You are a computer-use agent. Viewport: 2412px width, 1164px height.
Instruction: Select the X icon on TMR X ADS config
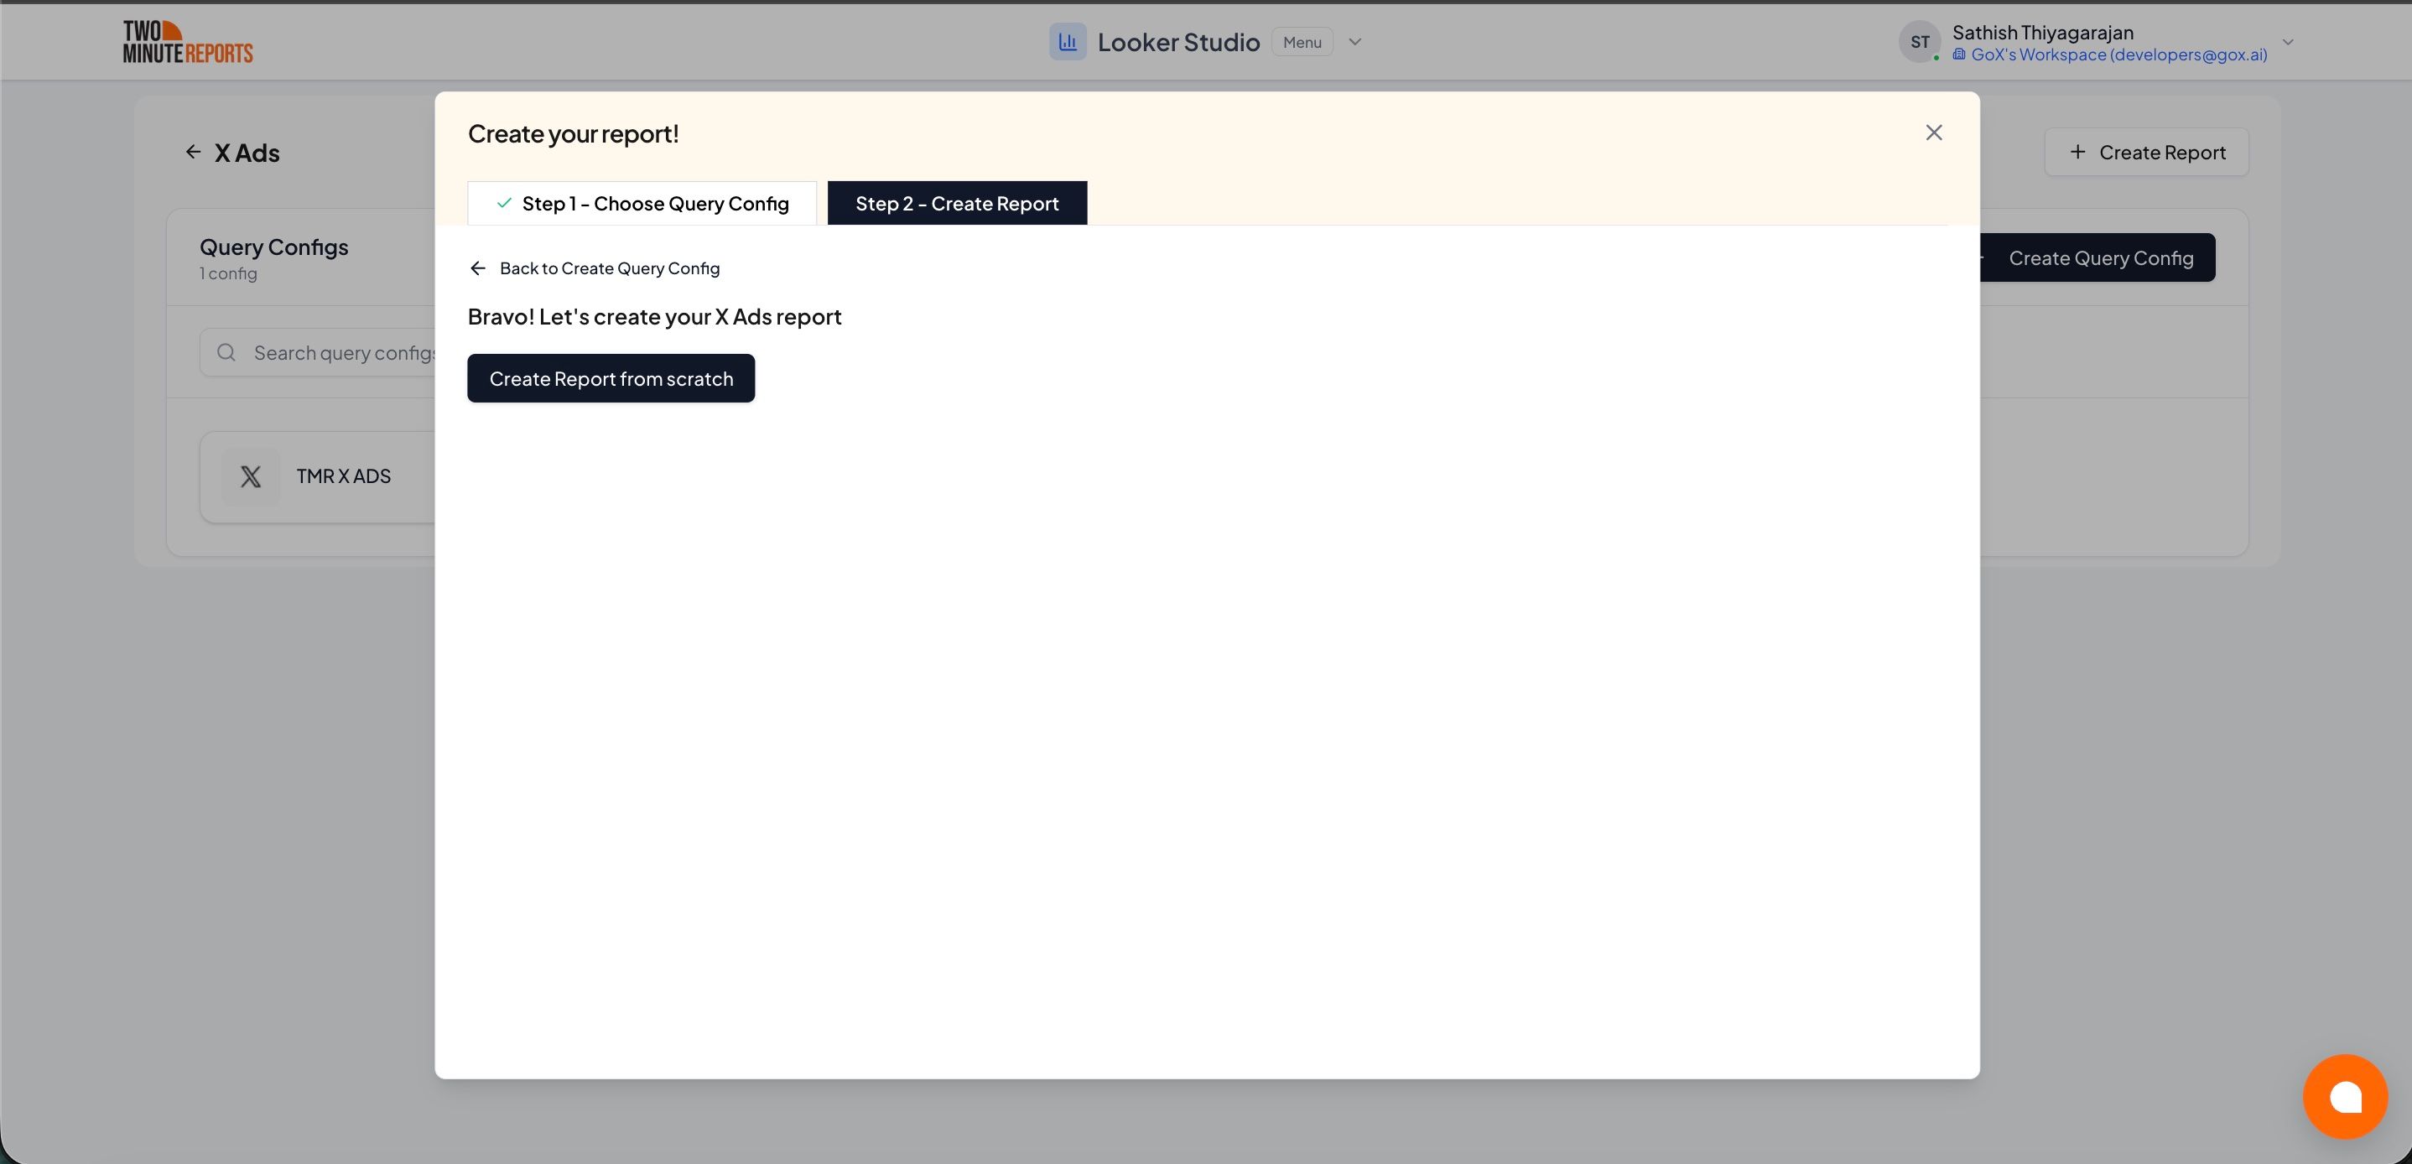coord(250,476)
